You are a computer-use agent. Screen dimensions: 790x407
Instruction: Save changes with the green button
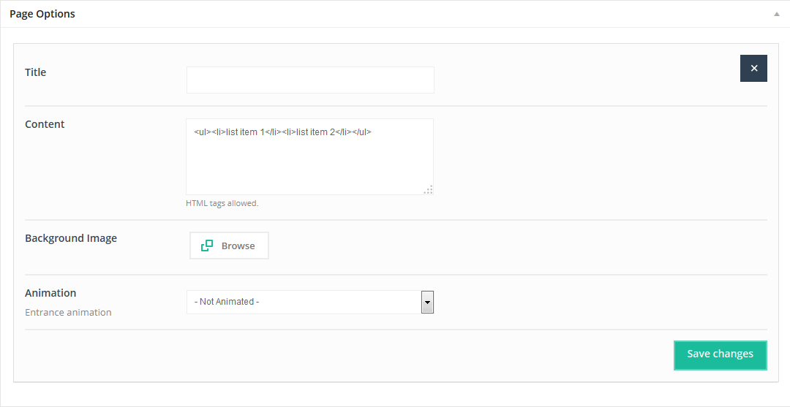(720, 354)
